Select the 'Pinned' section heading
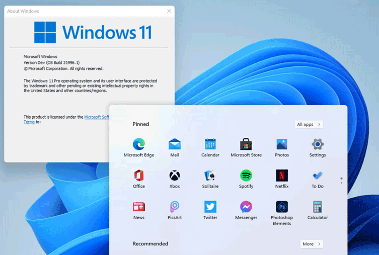Image resolution: width=379 pixels, height=255 pixels. 140,124
